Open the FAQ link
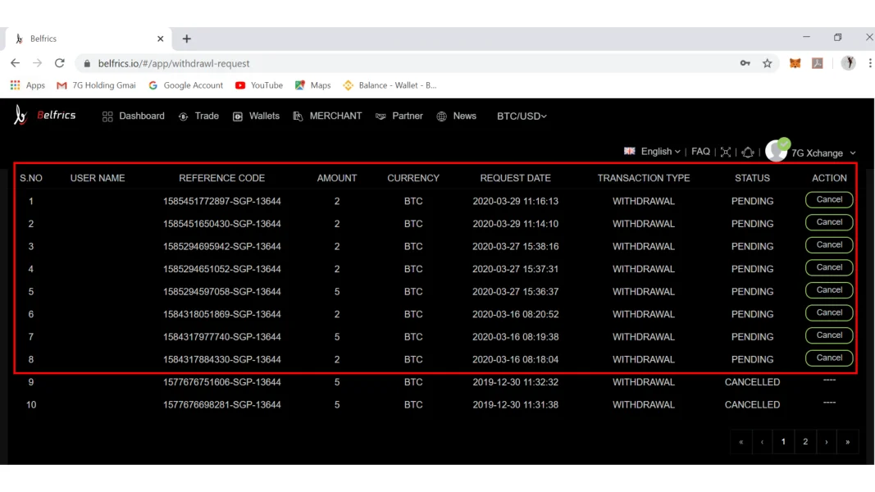Screen dimensions: 875x492 [x=700, y=152]
